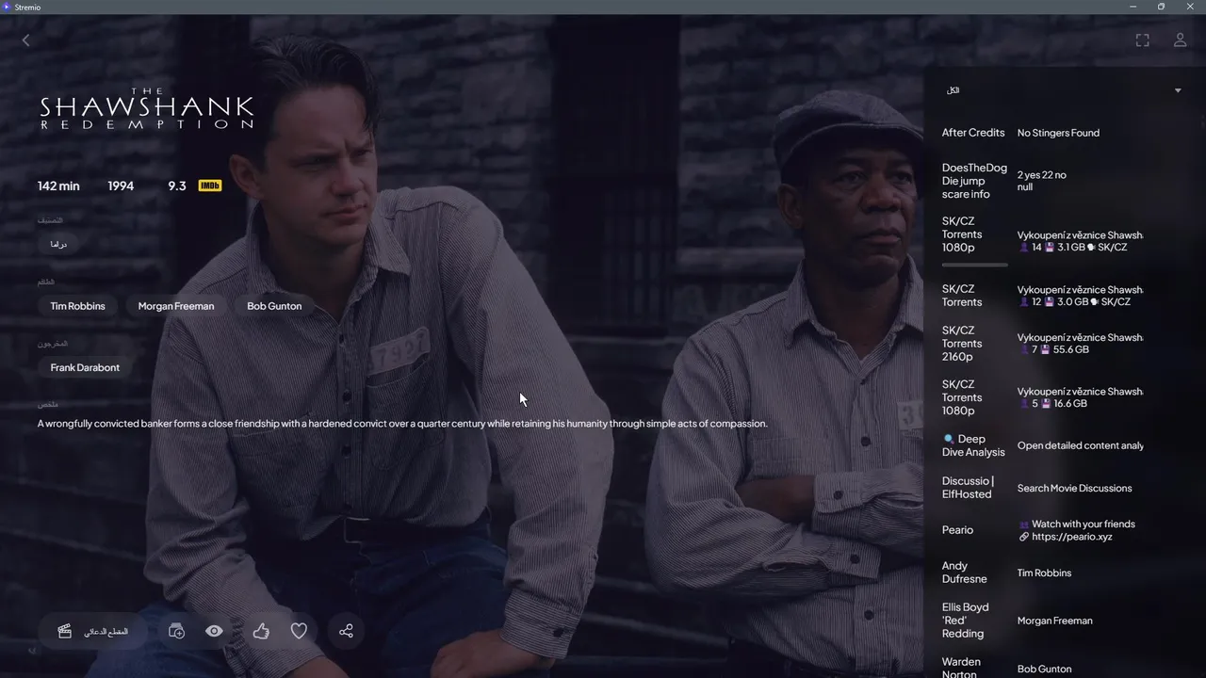Enter fullscreen mode

coord(1142,40)
